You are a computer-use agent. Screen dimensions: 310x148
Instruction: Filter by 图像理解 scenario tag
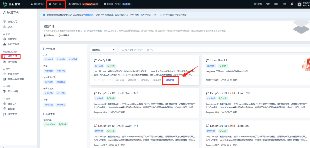click(49, 71)
